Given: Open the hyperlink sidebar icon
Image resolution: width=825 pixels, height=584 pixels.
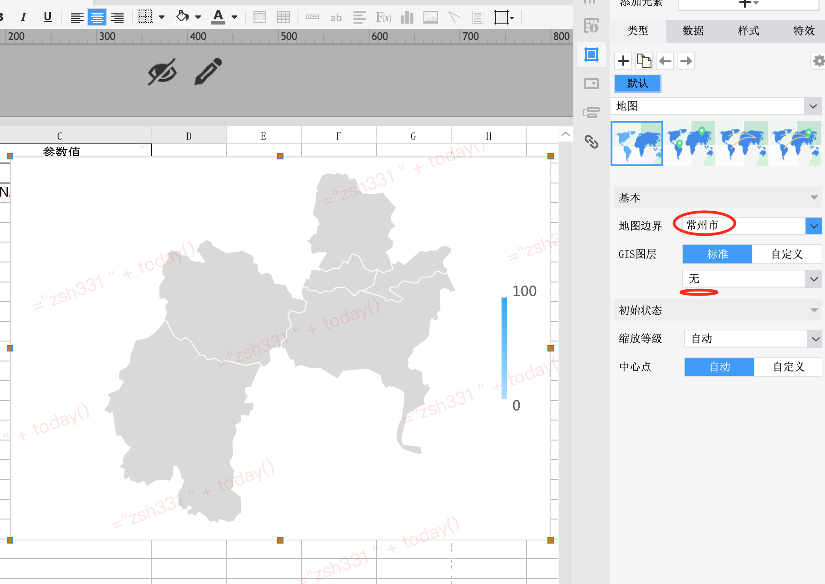Looking at the screenshot, I should 591,142.
